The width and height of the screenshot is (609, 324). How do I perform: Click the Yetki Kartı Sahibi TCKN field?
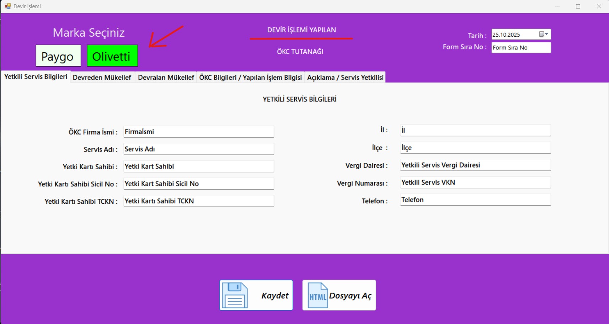pyautogui.click(x=198, y=201)
